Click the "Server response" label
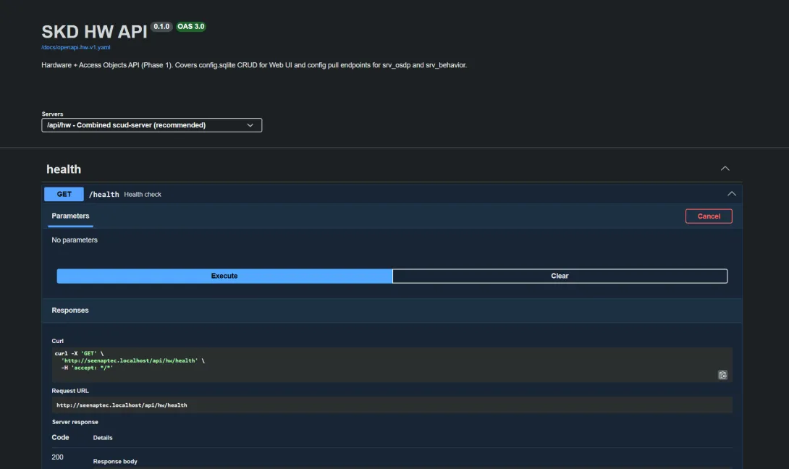 [x=75, y=422]
